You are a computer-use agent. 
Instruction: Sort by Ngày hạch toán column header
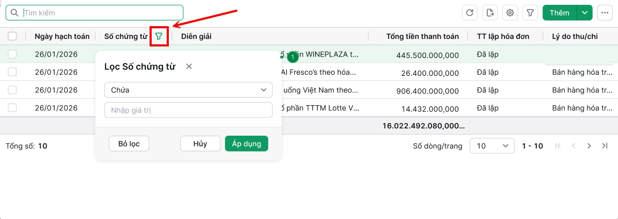pos(62,36)
